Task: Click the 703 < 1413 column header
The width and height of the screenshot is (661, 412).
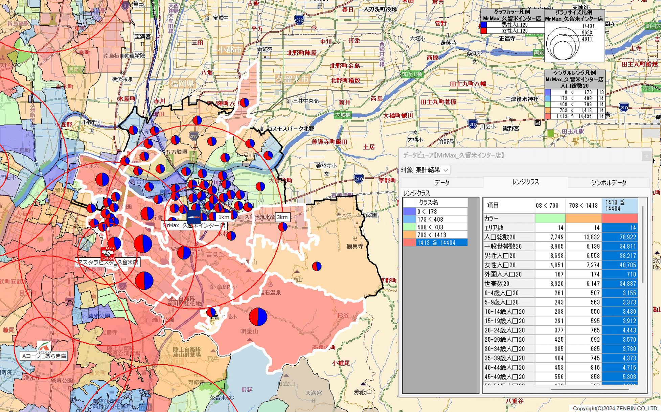Action: [x=583, y=205]
